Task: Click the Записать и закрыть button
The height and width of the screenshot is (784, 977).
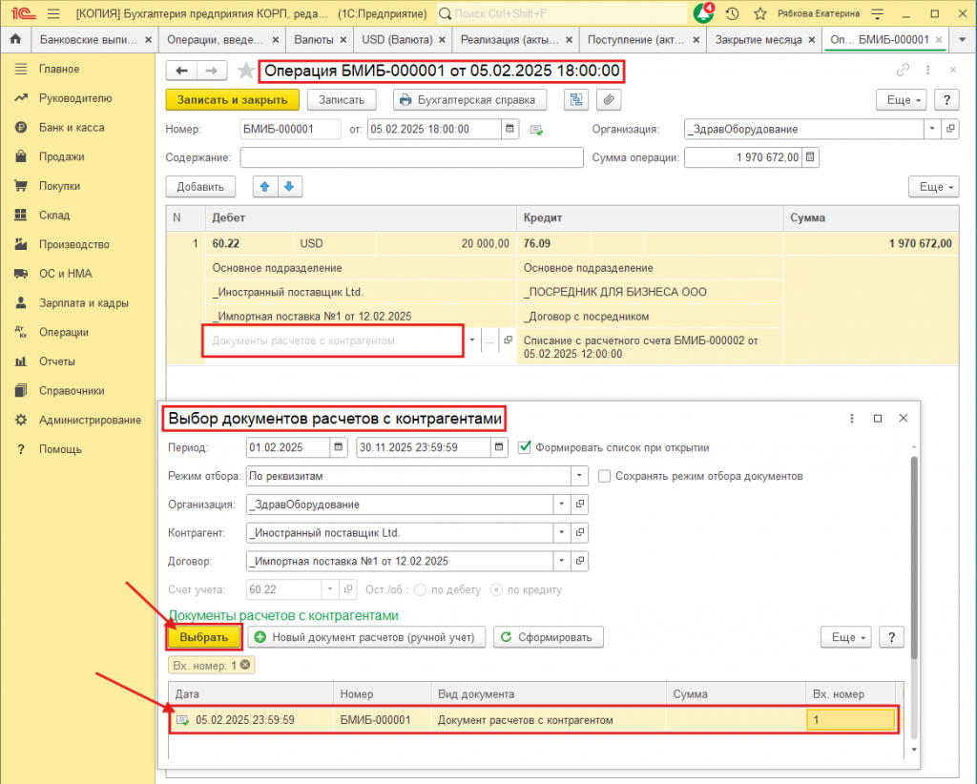Action: (x=233, y=100)
